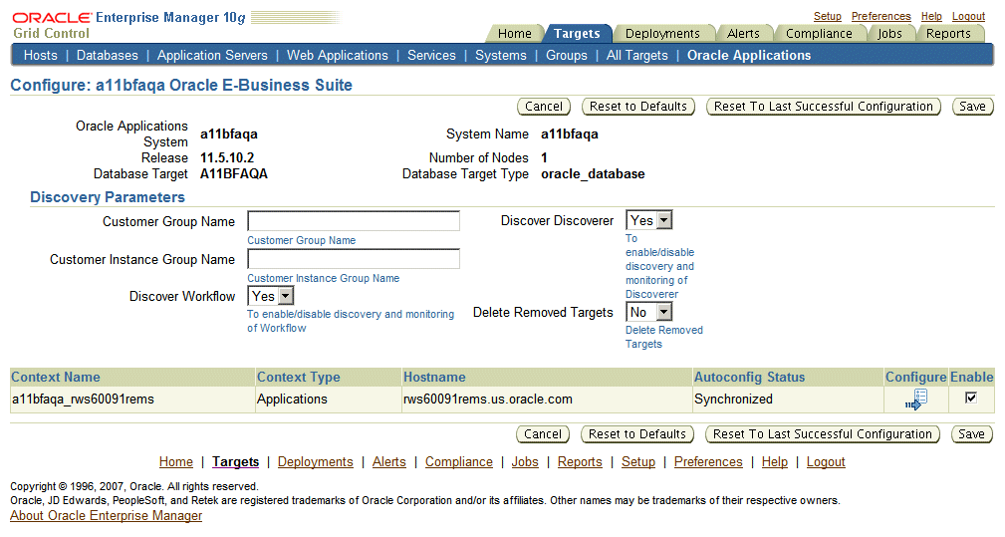This screenshot has width=1005, height=537.
Task: Open the All Targets subtab
Action: (x=637, y=55)
